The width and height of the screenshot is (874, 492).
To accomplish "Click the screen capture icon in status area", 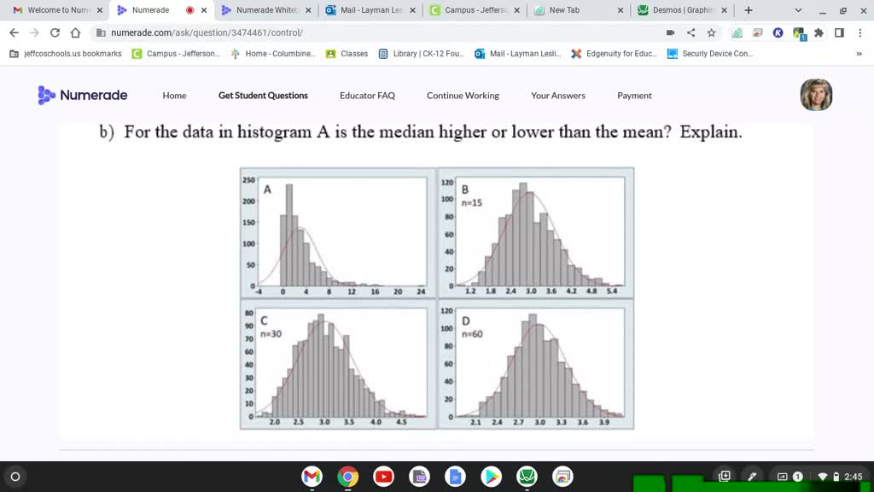I will pos(725,477).
